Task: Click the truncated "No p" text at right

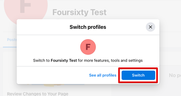Action: 175,76
